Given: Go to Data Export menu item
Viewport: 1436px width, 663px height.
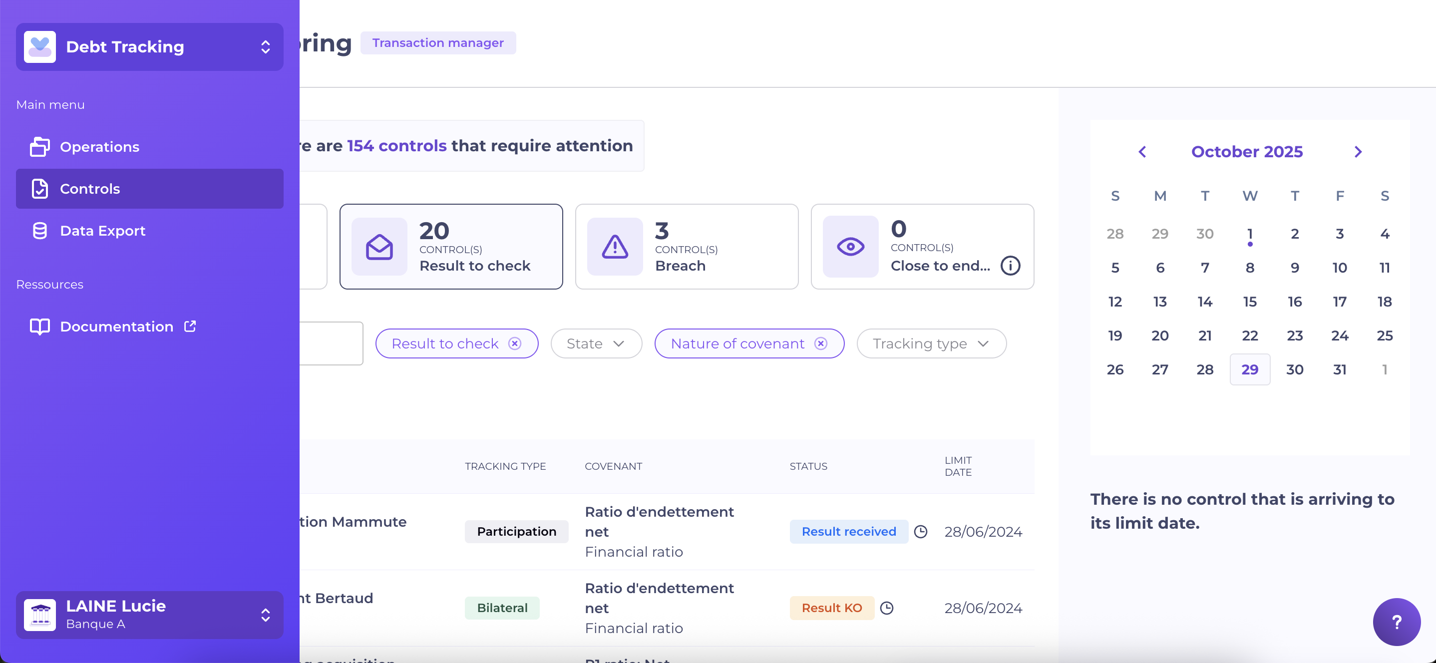Looking at the screenshot, I should [x=102, y=230].
